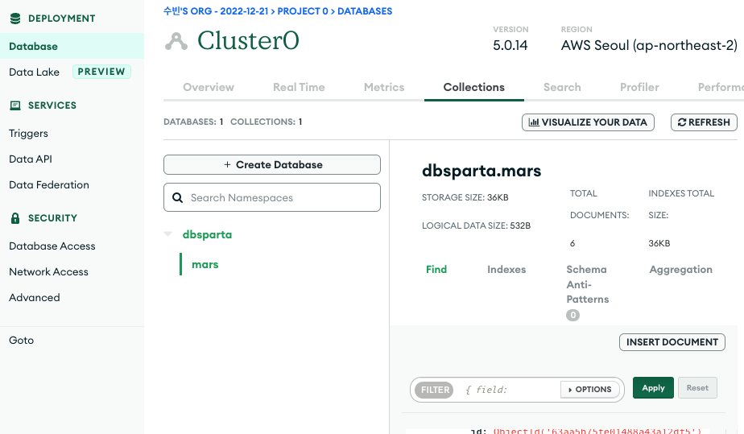The image size is (744, 434).
Task: Open Network Access in the sidebar
Action: (48, 271)
